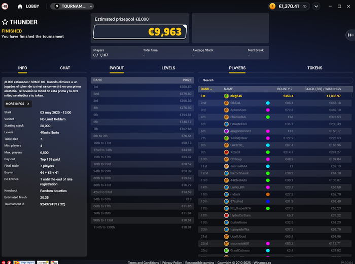
Task: Click aragonnnnnn2's avatar icon
Action: tap(226, 131)
